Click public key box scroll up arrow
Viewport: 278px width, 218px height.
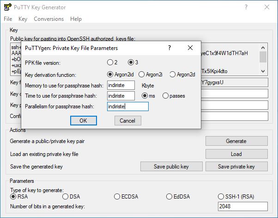[263, 48]
